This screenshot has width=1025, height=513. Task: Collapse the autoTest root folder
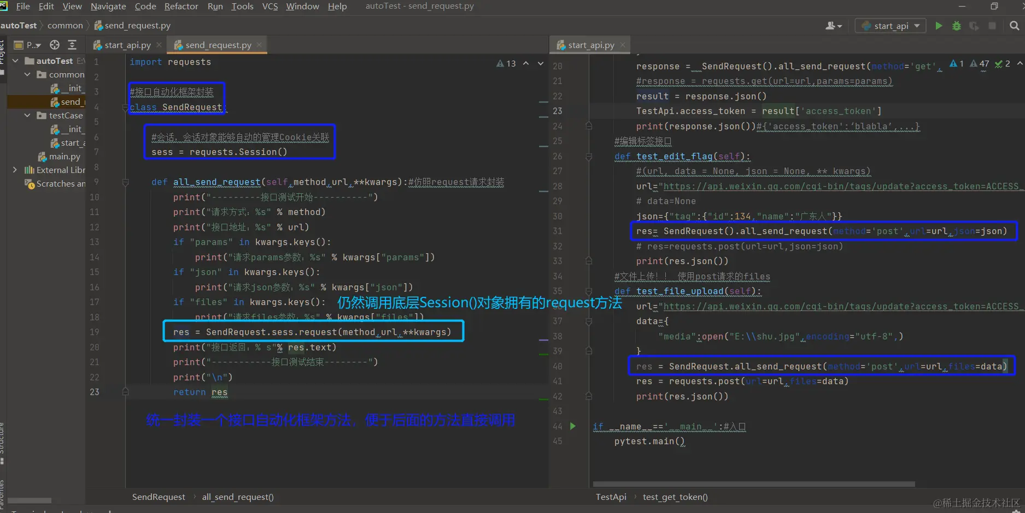point(15,61)
